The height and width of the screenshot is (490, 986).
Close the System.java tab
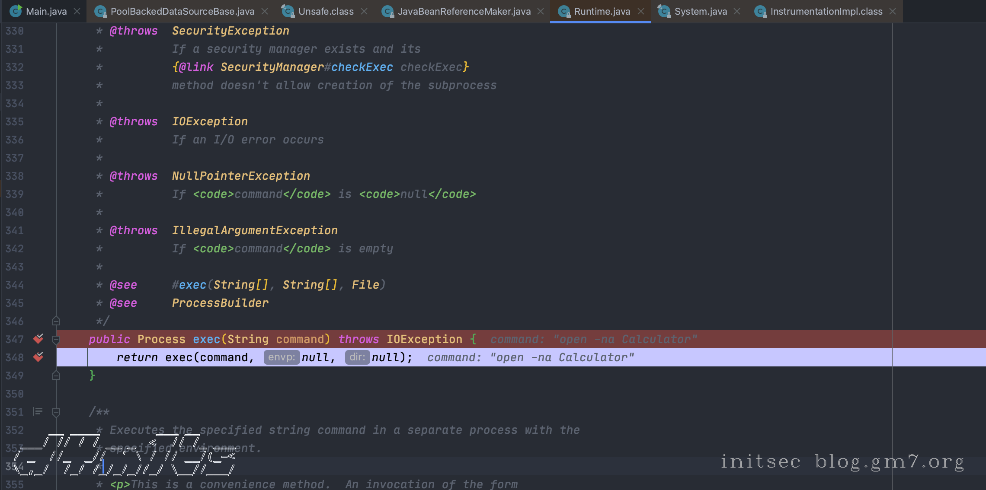(x=737, y=11)
